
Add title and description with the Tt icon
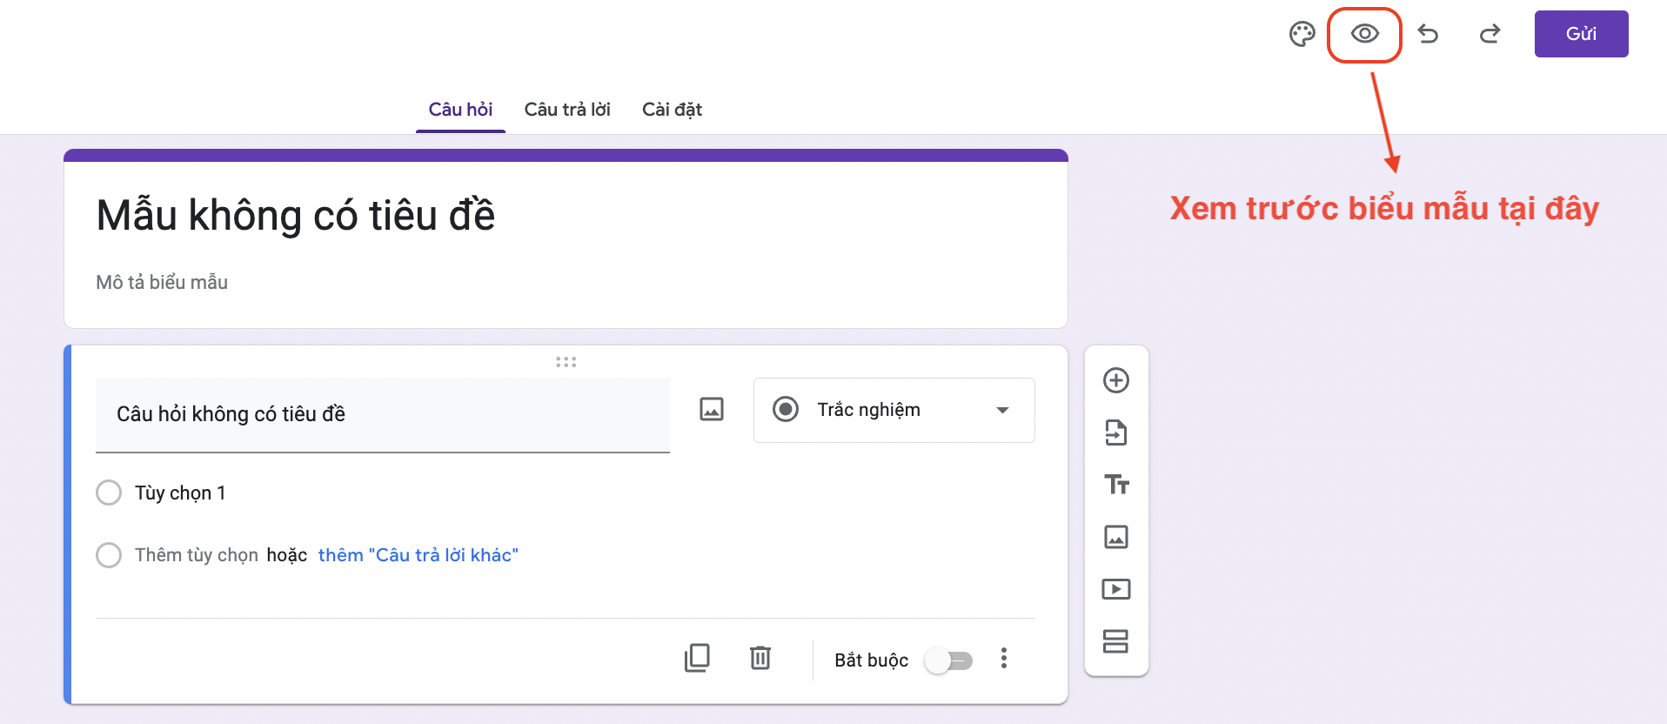(x=1116, y=485)
